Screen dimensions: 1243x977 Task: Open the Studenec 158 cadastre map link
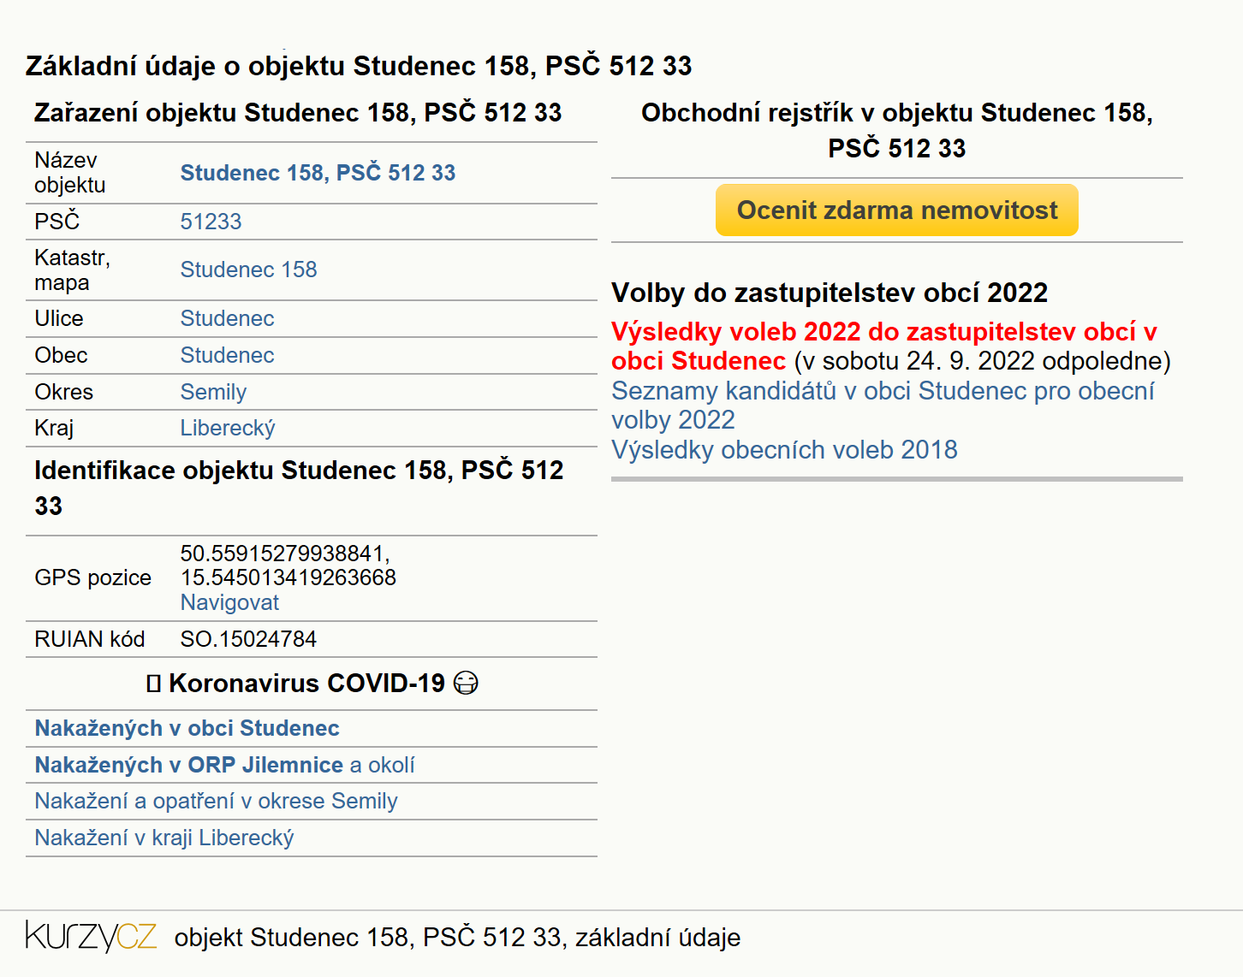248,269
